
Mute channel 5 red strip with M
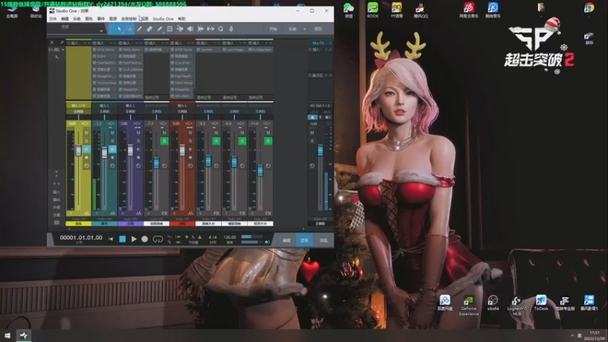point(191,132)
